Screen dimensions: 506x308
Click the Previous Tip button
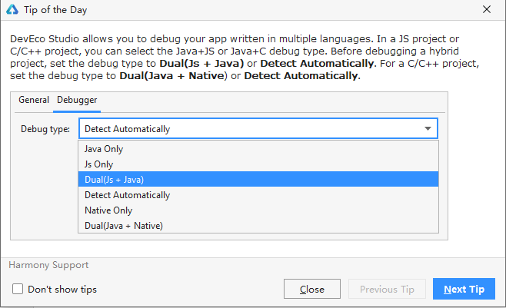tap(387, 289)
